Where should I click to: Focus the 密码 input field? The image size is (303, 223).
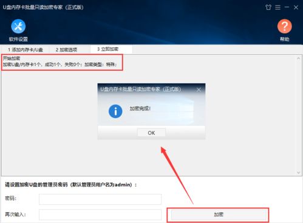click(100, 199)
